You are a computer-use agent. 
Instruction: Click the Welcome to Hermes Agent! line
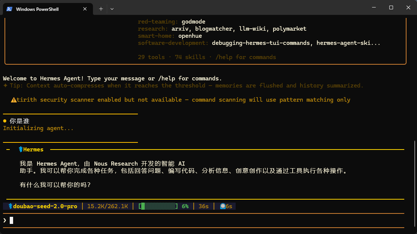pos(112,78)
